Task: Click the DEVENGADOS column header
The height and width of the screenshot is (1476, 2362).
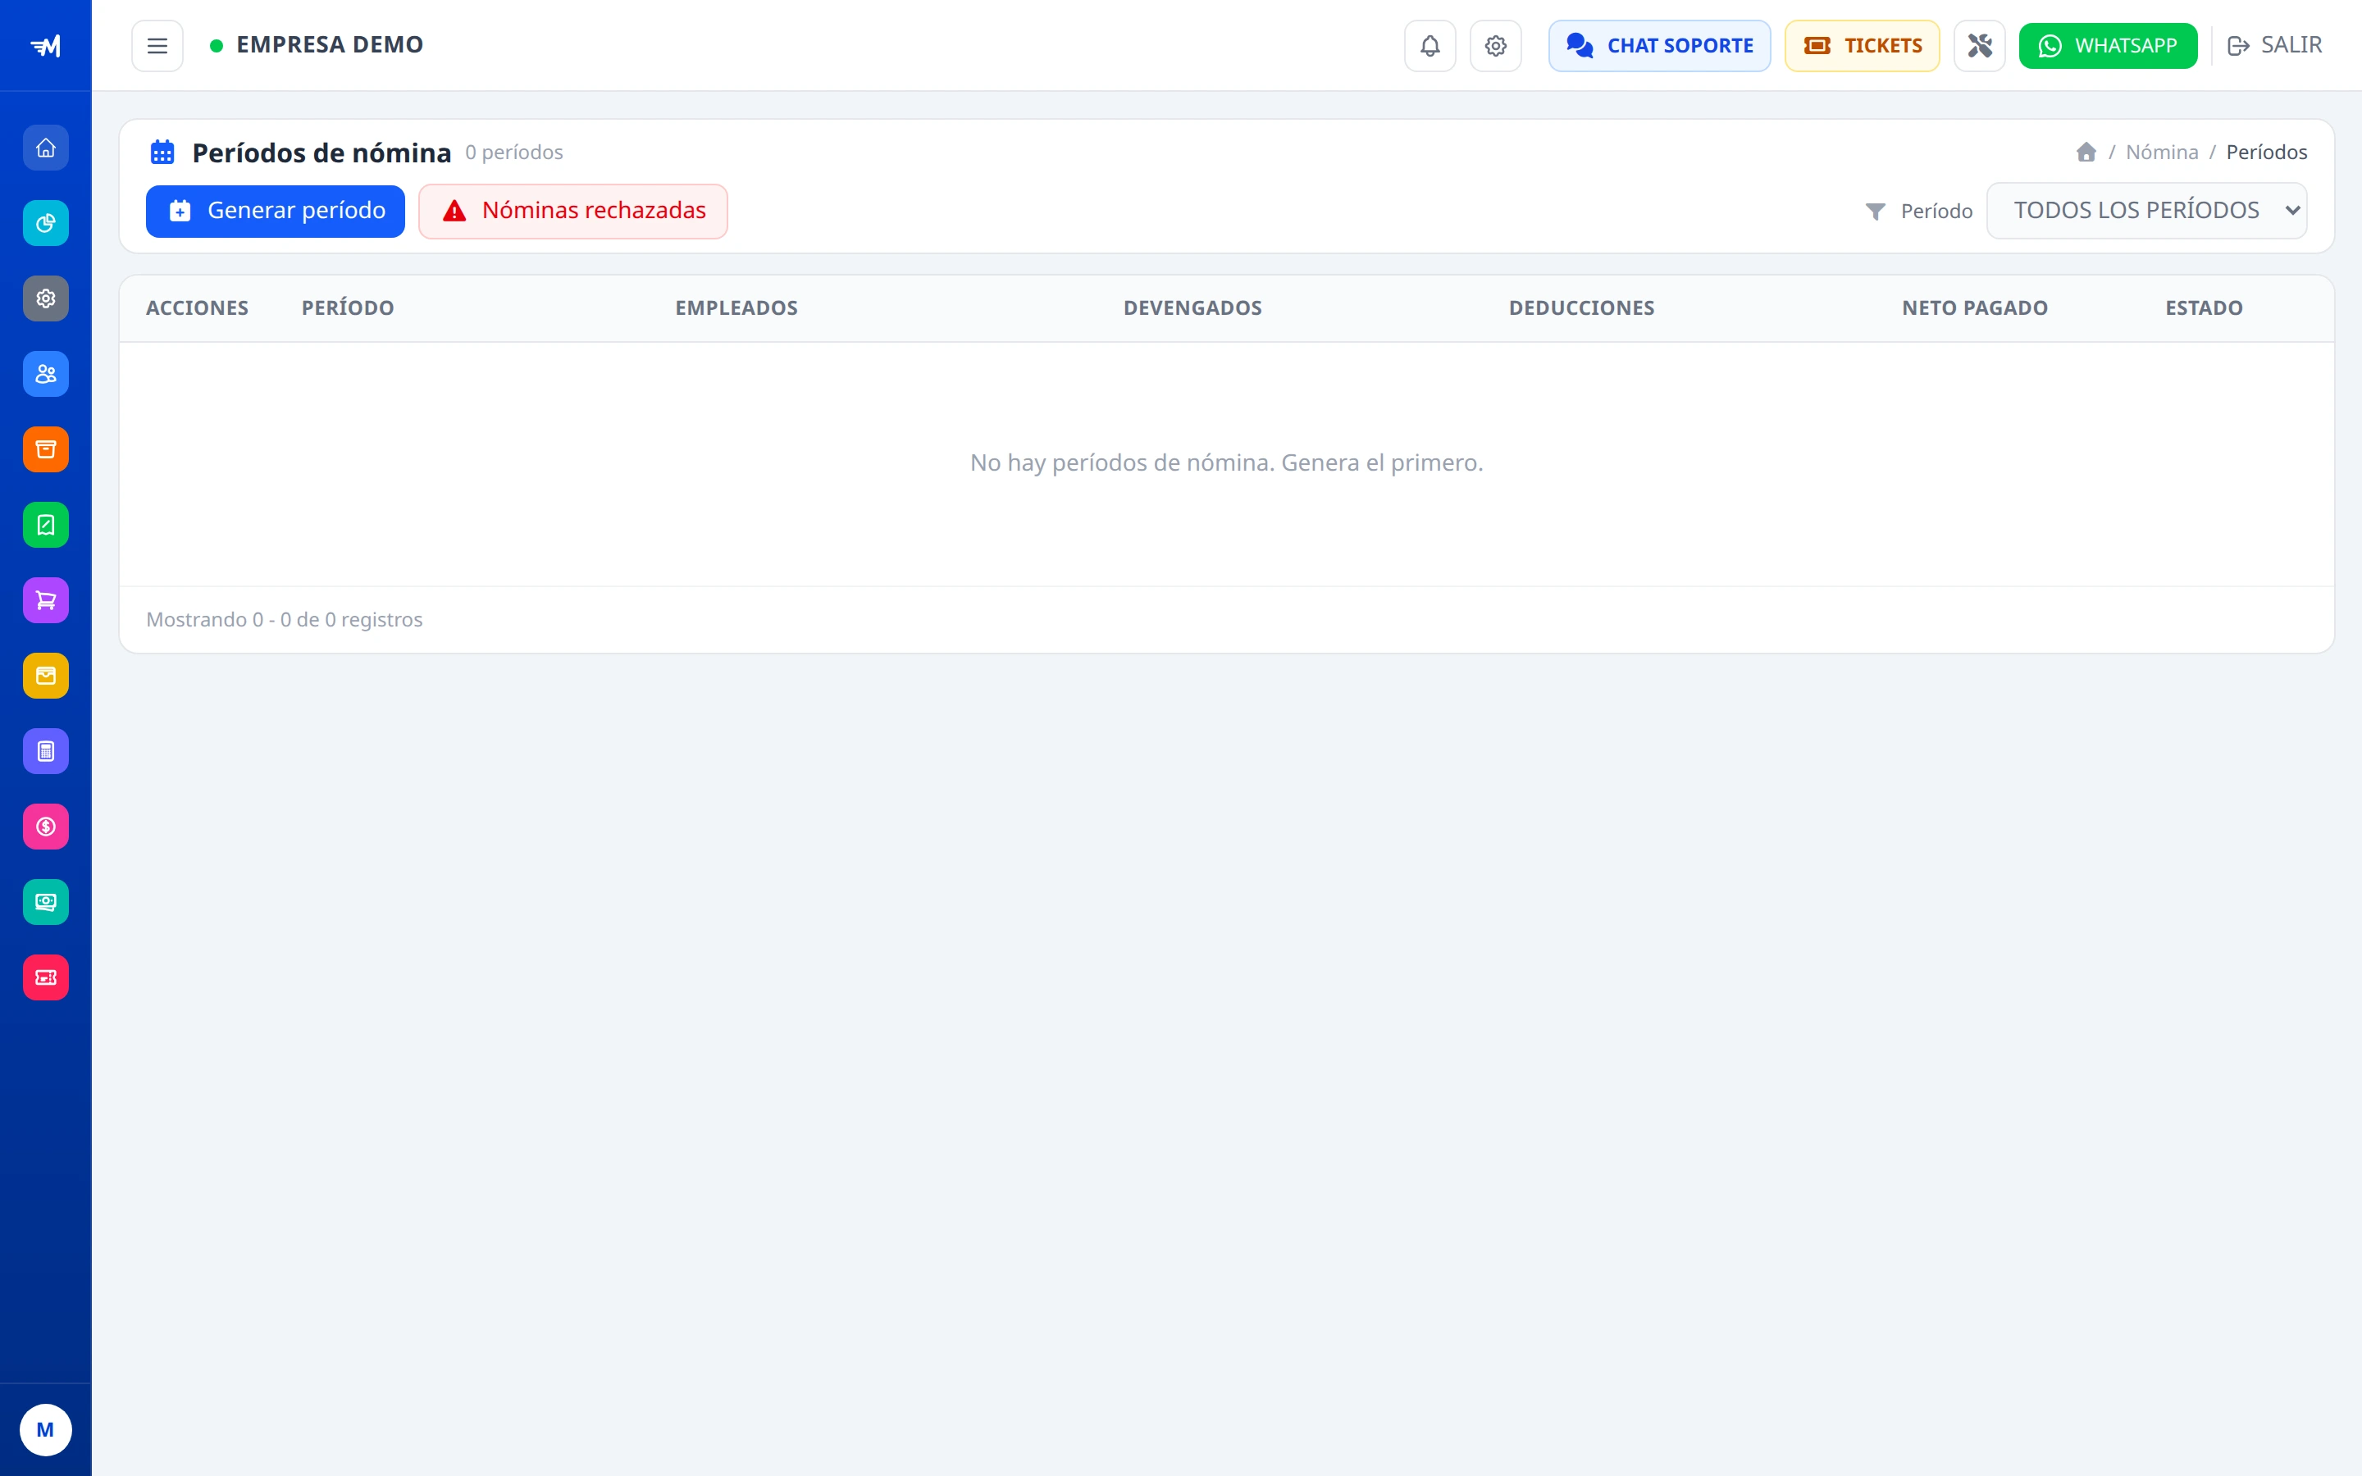Action: tap(1192, 308)
